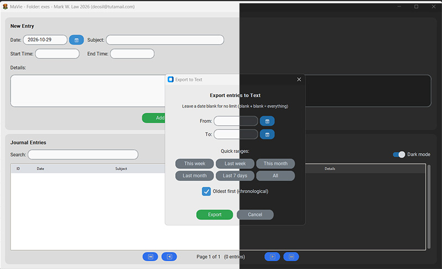Click the Journal Entries Search box
The height and width of the screenshot is (269, 442).
pyautogui.click(x=83, y=155)
